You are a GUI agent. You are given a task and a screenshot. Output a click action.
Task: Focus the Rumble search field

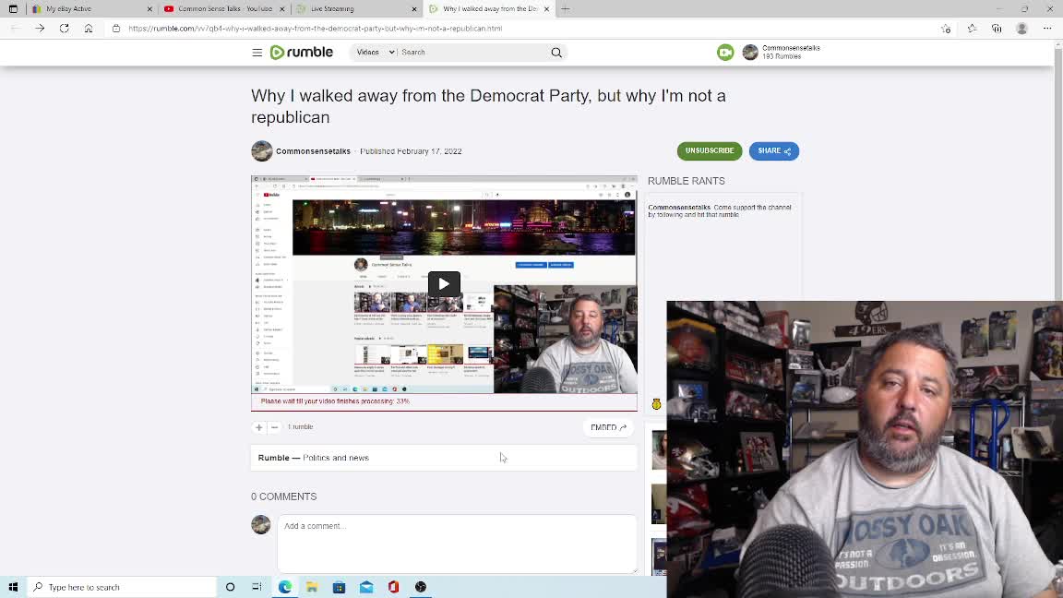[x=472, y=53]
